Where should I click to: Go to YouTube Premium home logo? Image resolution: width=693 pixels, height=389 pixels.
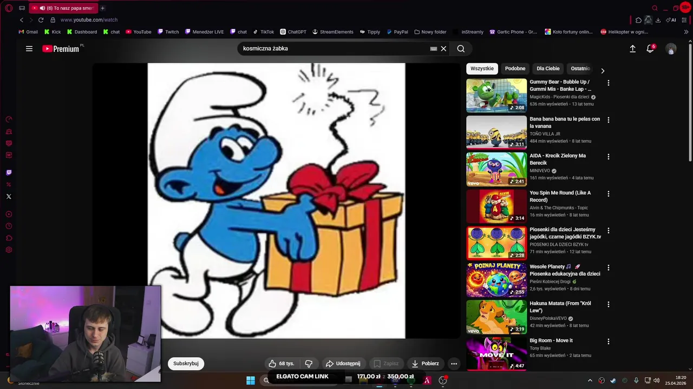click(x=61, y=49)
